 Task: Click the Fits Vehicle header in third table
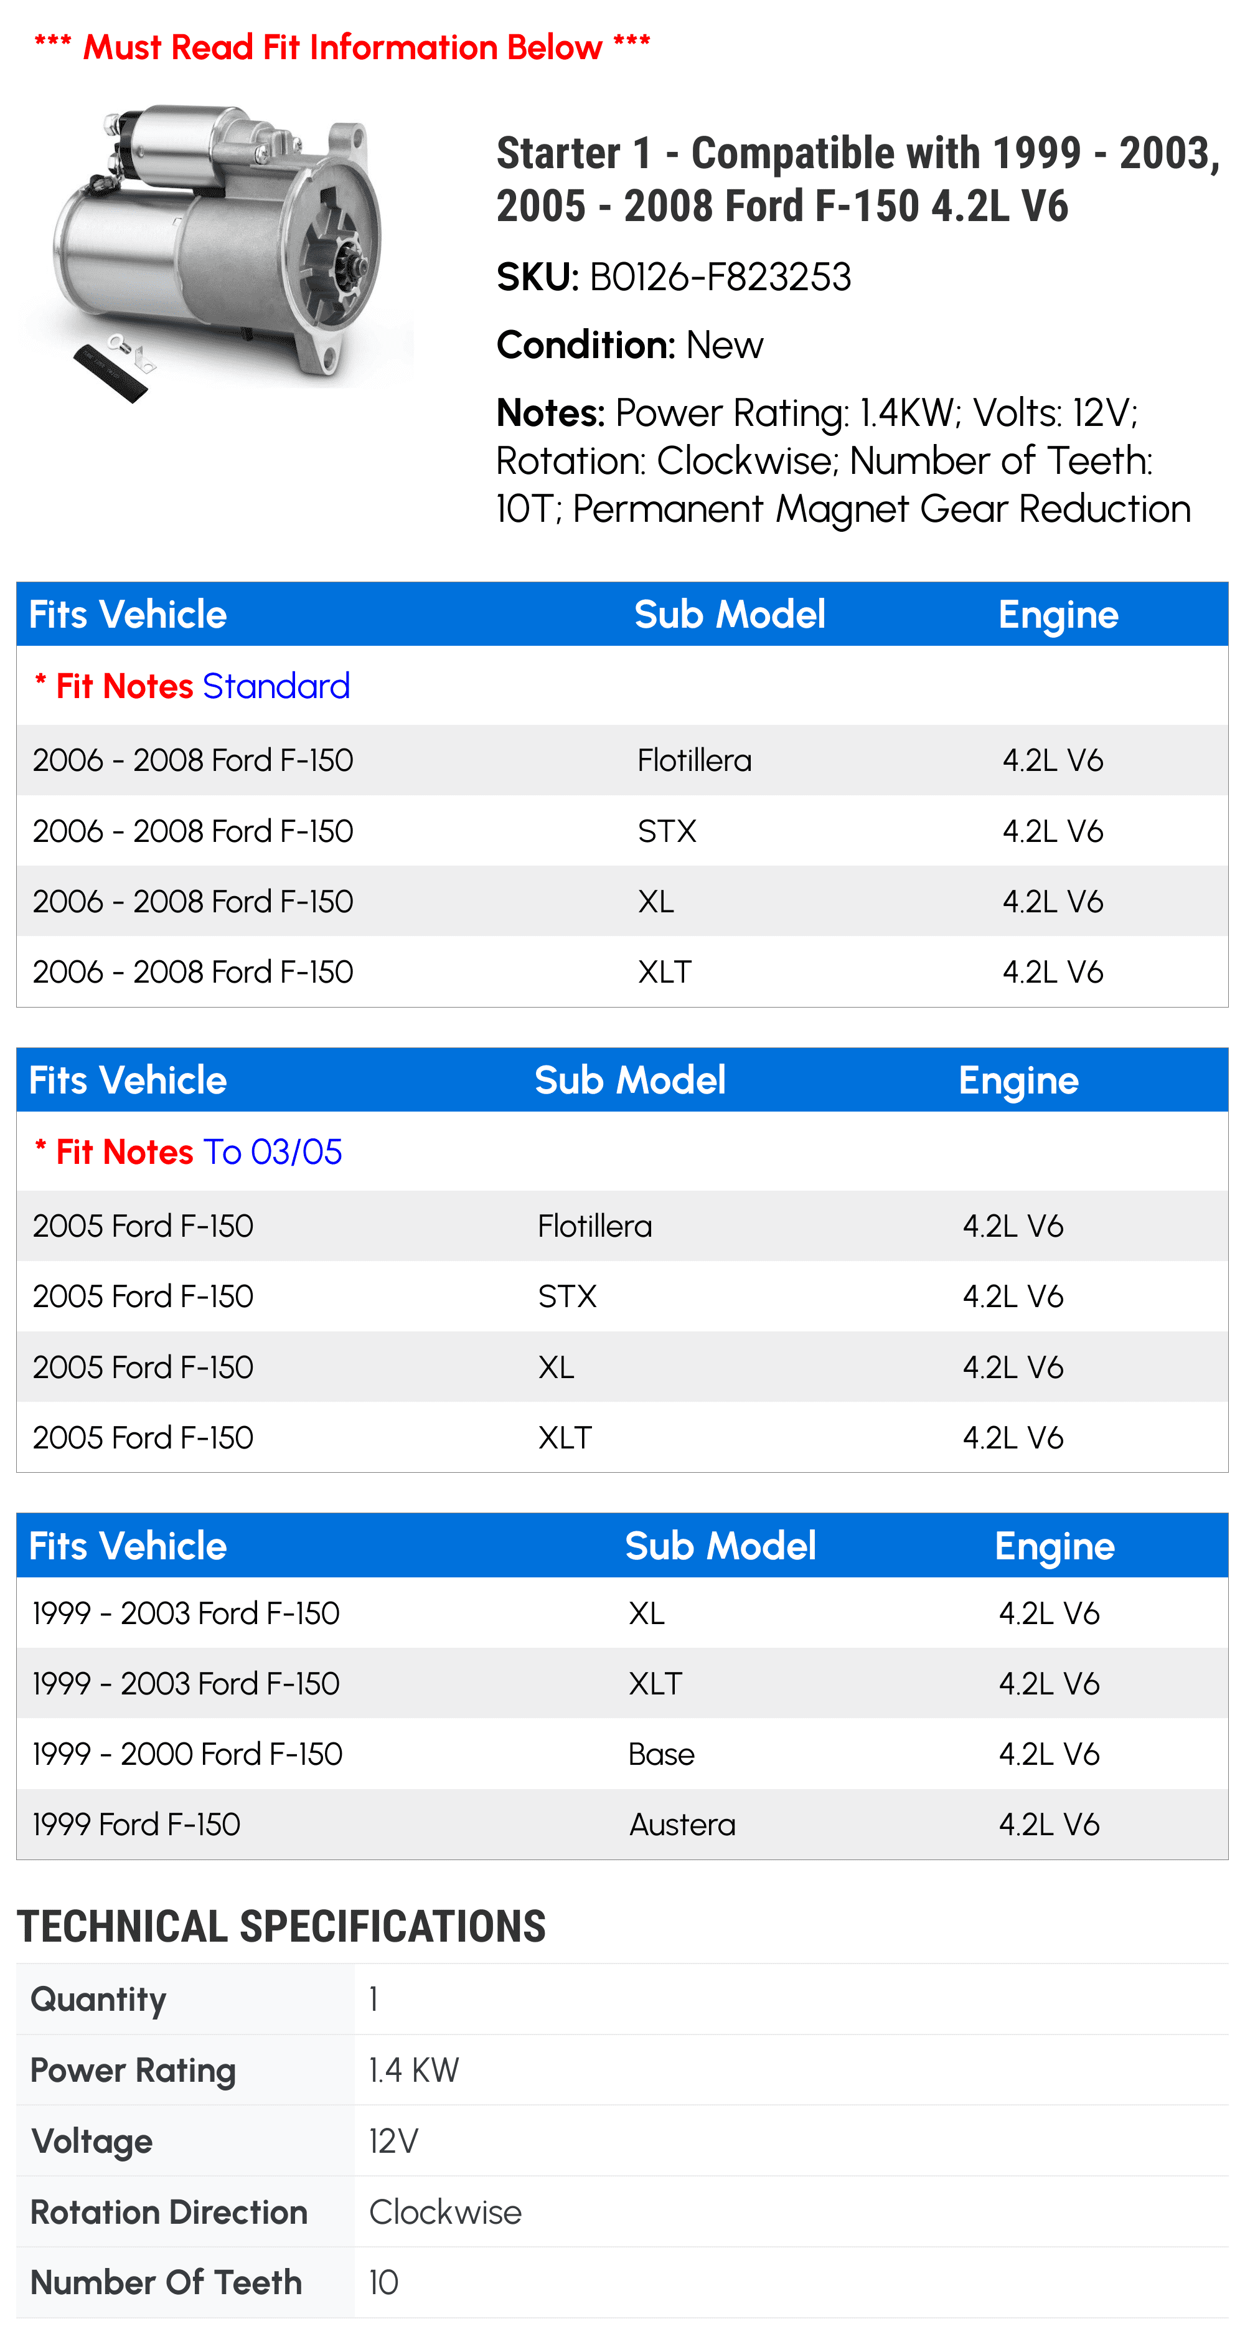tap(128, 1547)
